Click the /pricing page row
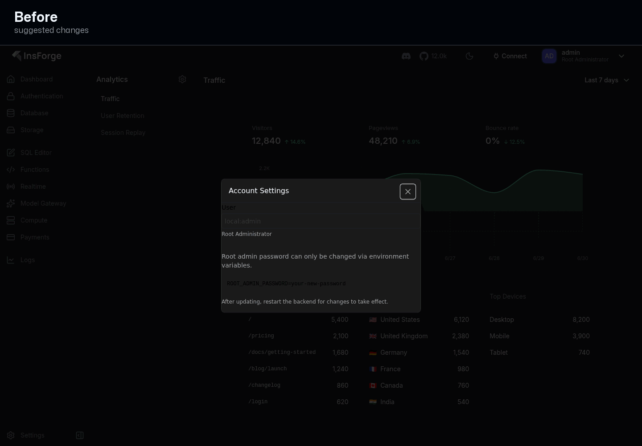This screenshot has width=642, height=446. (298, 336)
